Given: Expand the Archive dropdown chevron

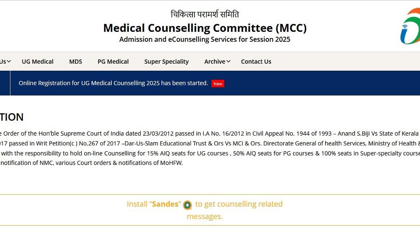Looking at the screenshot, I should (x=229, y=62).
